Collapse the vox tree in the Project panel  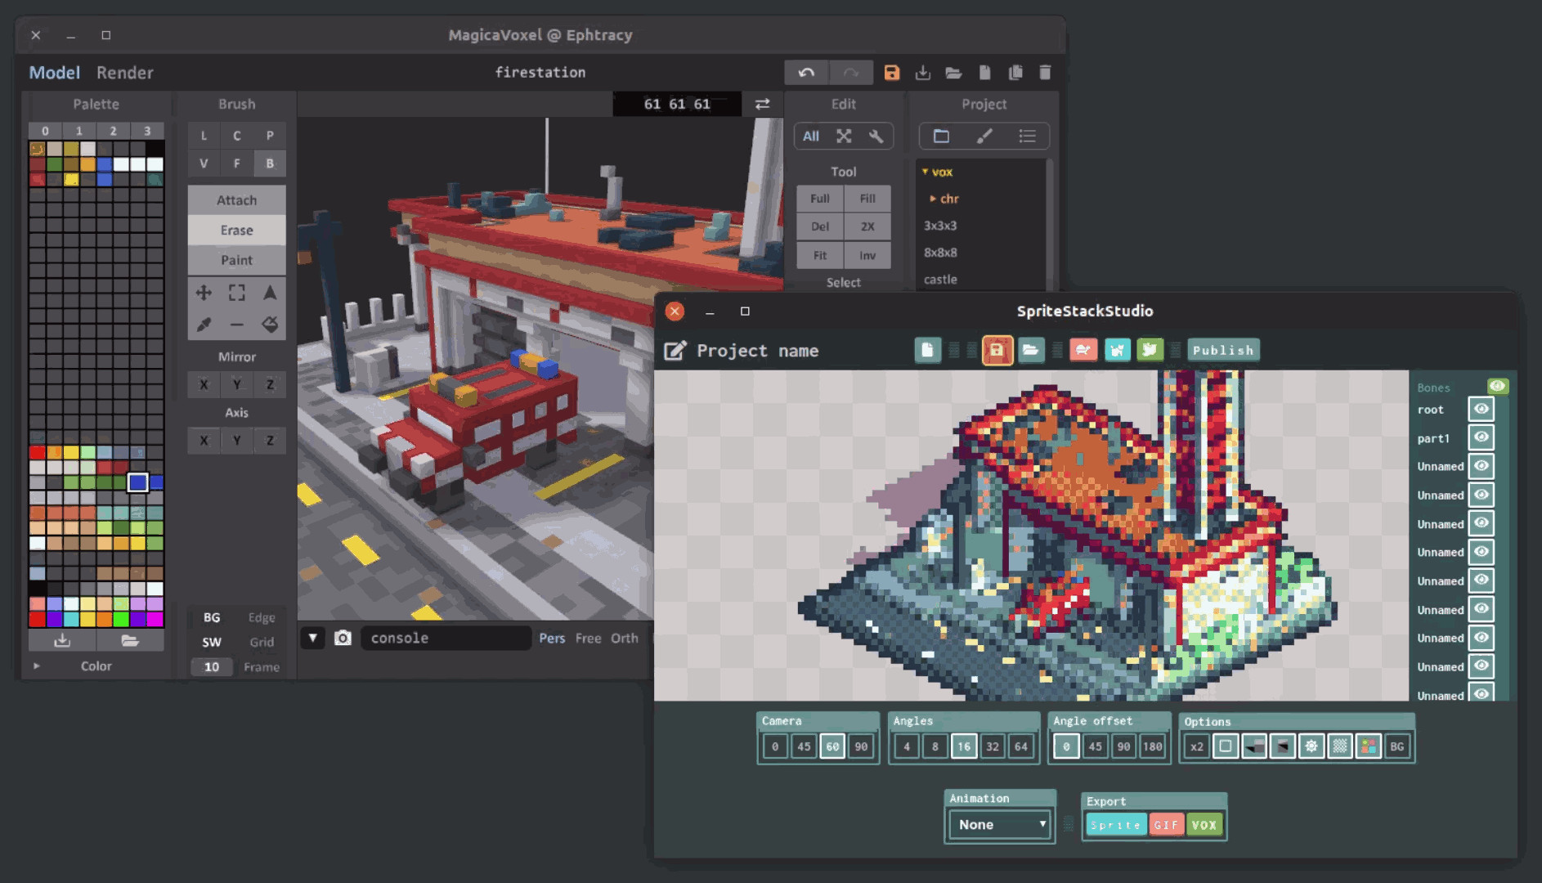point(925,172)
